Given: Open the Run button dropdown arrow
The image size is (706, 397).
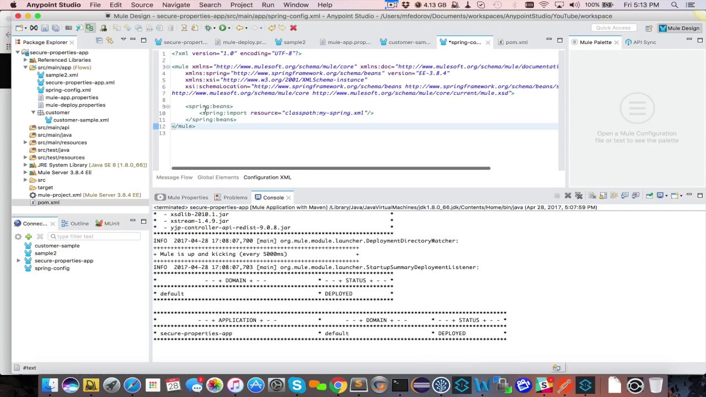Looking at the screenshot, I should tap(229, 28).
